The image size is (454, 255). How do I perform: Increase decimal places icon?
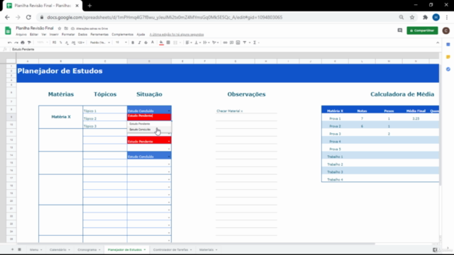tap(73, 42)
